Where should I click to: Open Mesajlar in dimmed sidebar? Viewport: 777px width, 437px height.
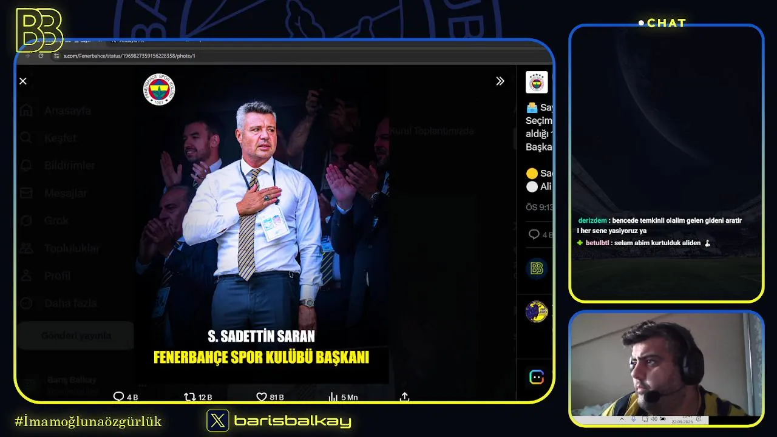coord(53,193)
